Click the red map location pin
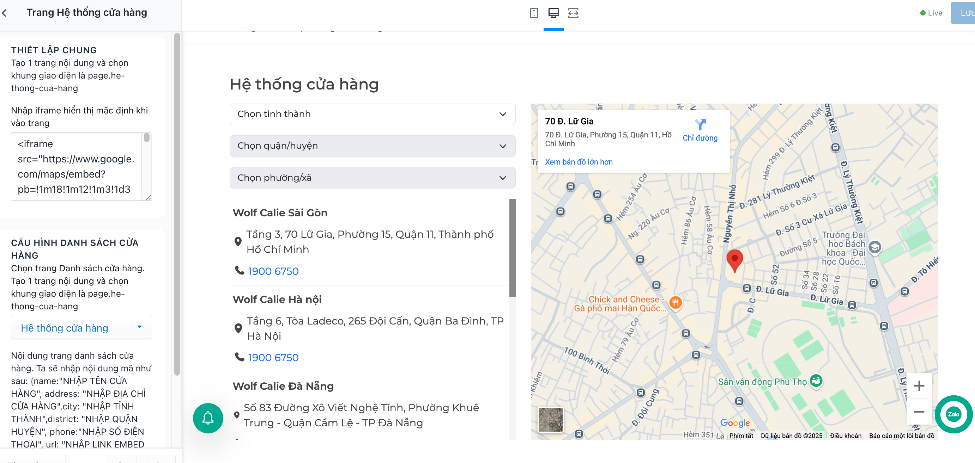 click(x=734, y=261)
